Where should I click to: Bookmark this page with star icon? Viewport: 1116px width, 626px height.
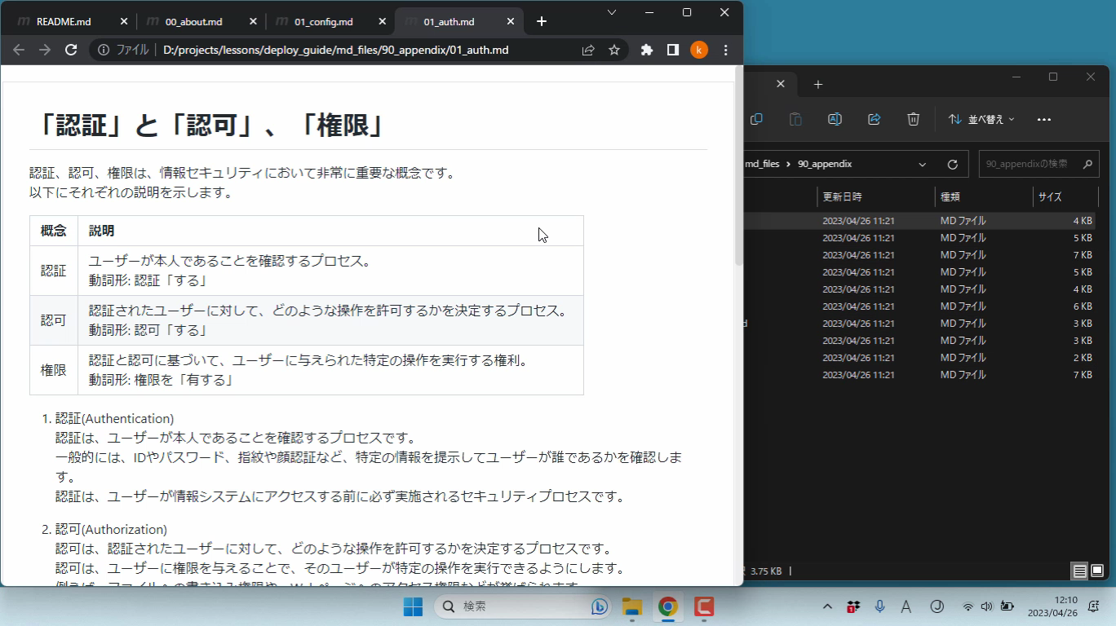(x=614, y=50)
